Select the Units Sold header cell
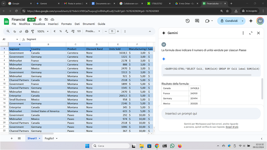 [118, 49]
